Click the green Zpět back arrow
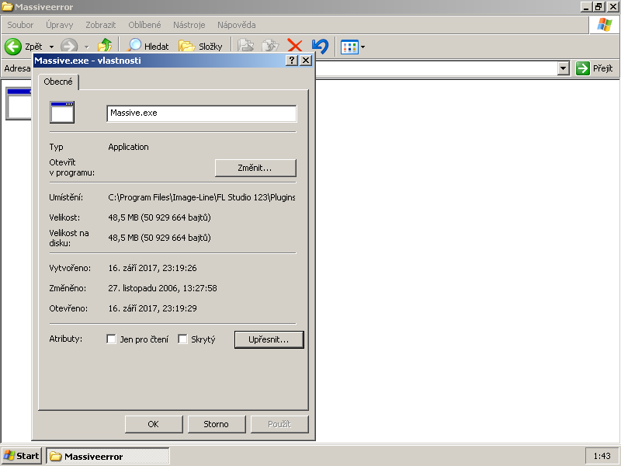 13,47
